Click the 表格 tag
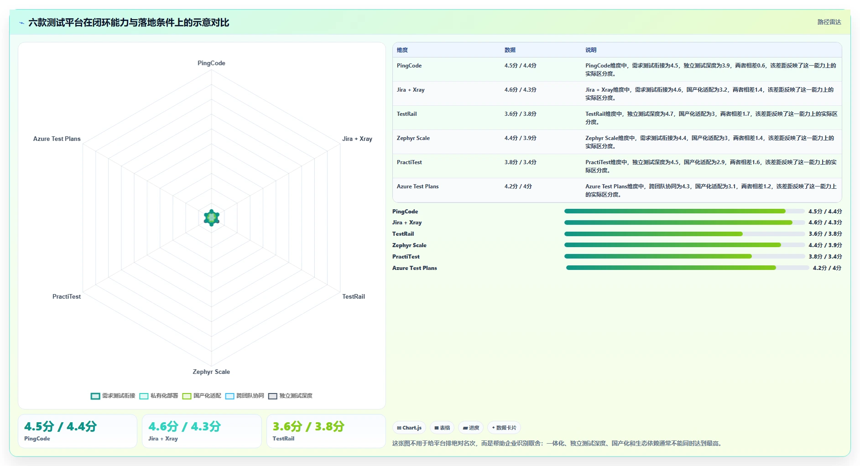Viewport: 860px width, 466px height. tap(442, 428)
